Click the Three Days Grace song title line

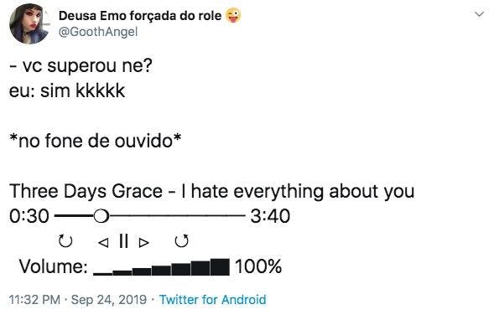[x=211, y=191]
